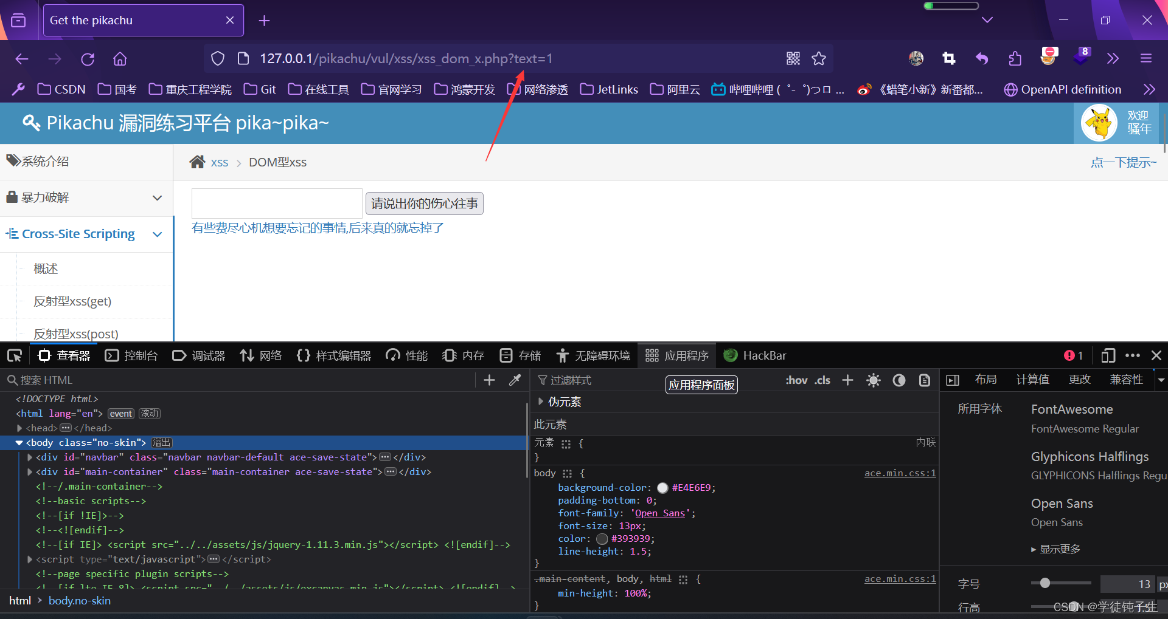Toggle dark color scheme simulation
The image size is (1168, 619).
click(x=899, y=380)
